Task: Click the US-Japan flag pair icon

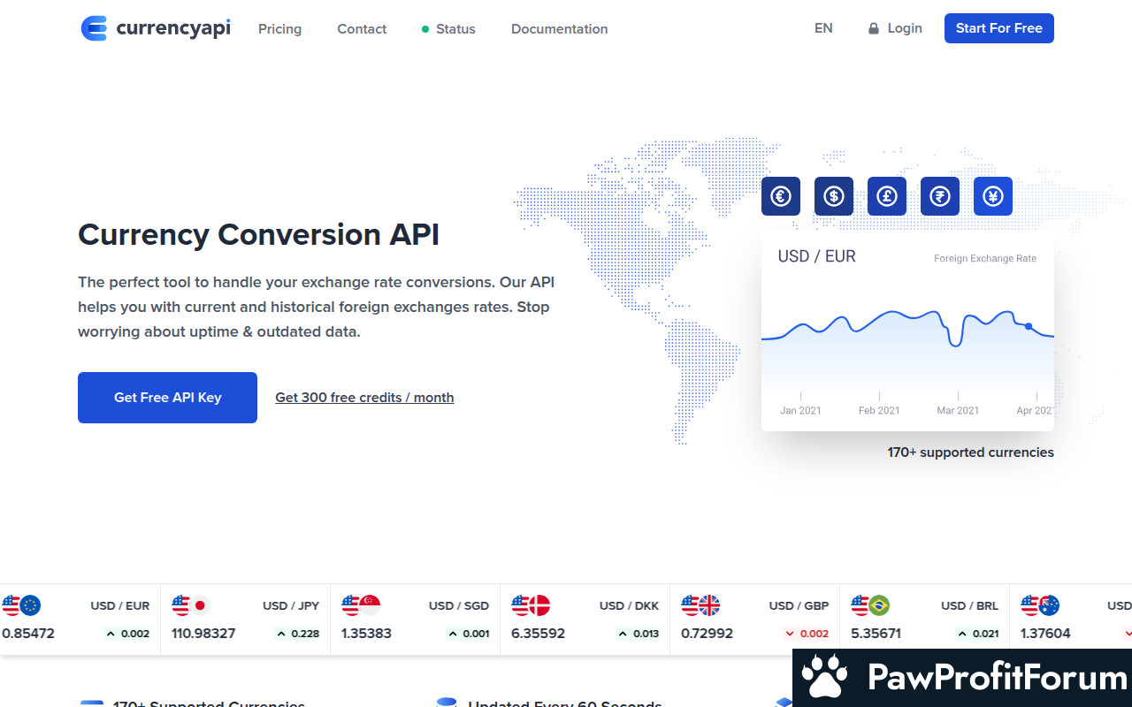Action: pos(191,605)
